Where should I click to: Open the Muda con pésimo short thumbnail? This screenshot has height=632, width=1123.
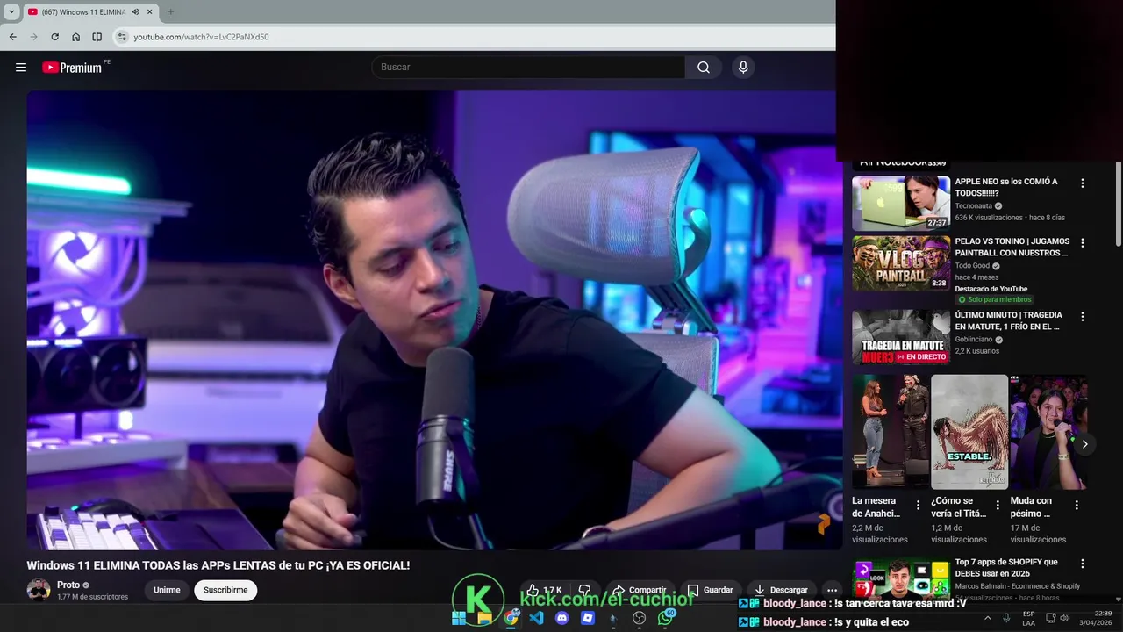[x=1048, y=432]
